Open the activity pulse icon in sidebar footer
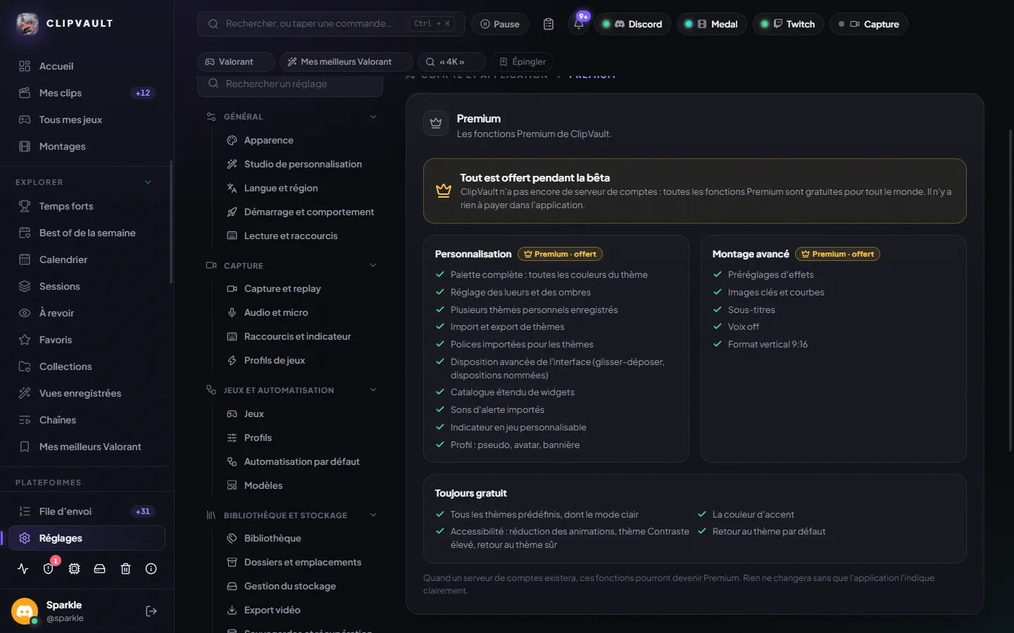The width and height of the screenshot is (1014, 633). coord(23,569)
